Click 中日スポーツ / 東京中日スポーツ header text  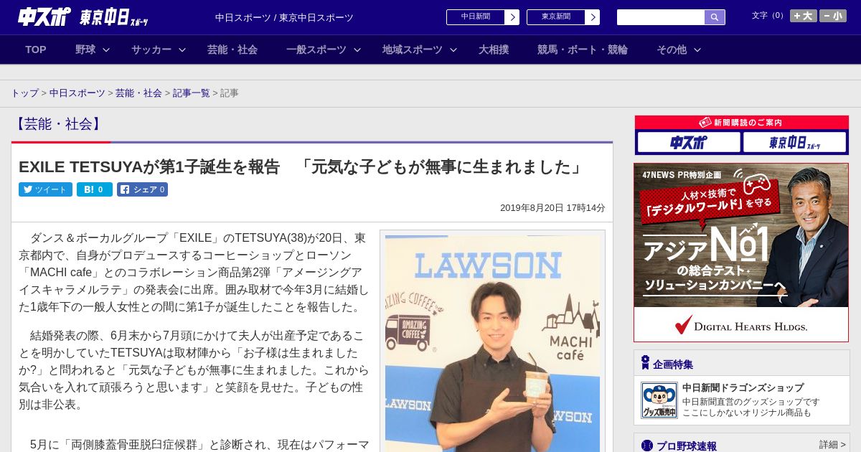pos(284,17)
